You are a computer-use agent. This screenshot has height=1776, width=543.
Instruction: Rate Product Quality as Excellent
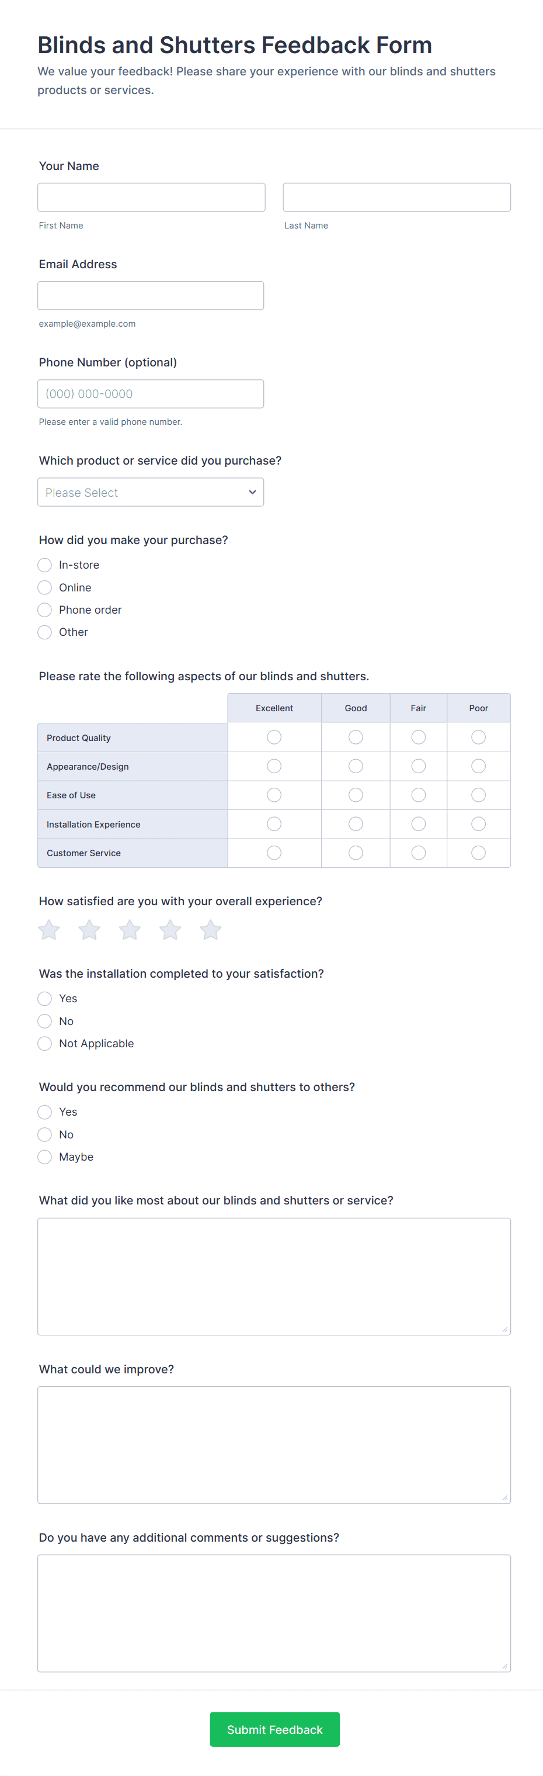click(x=274, y=738)
